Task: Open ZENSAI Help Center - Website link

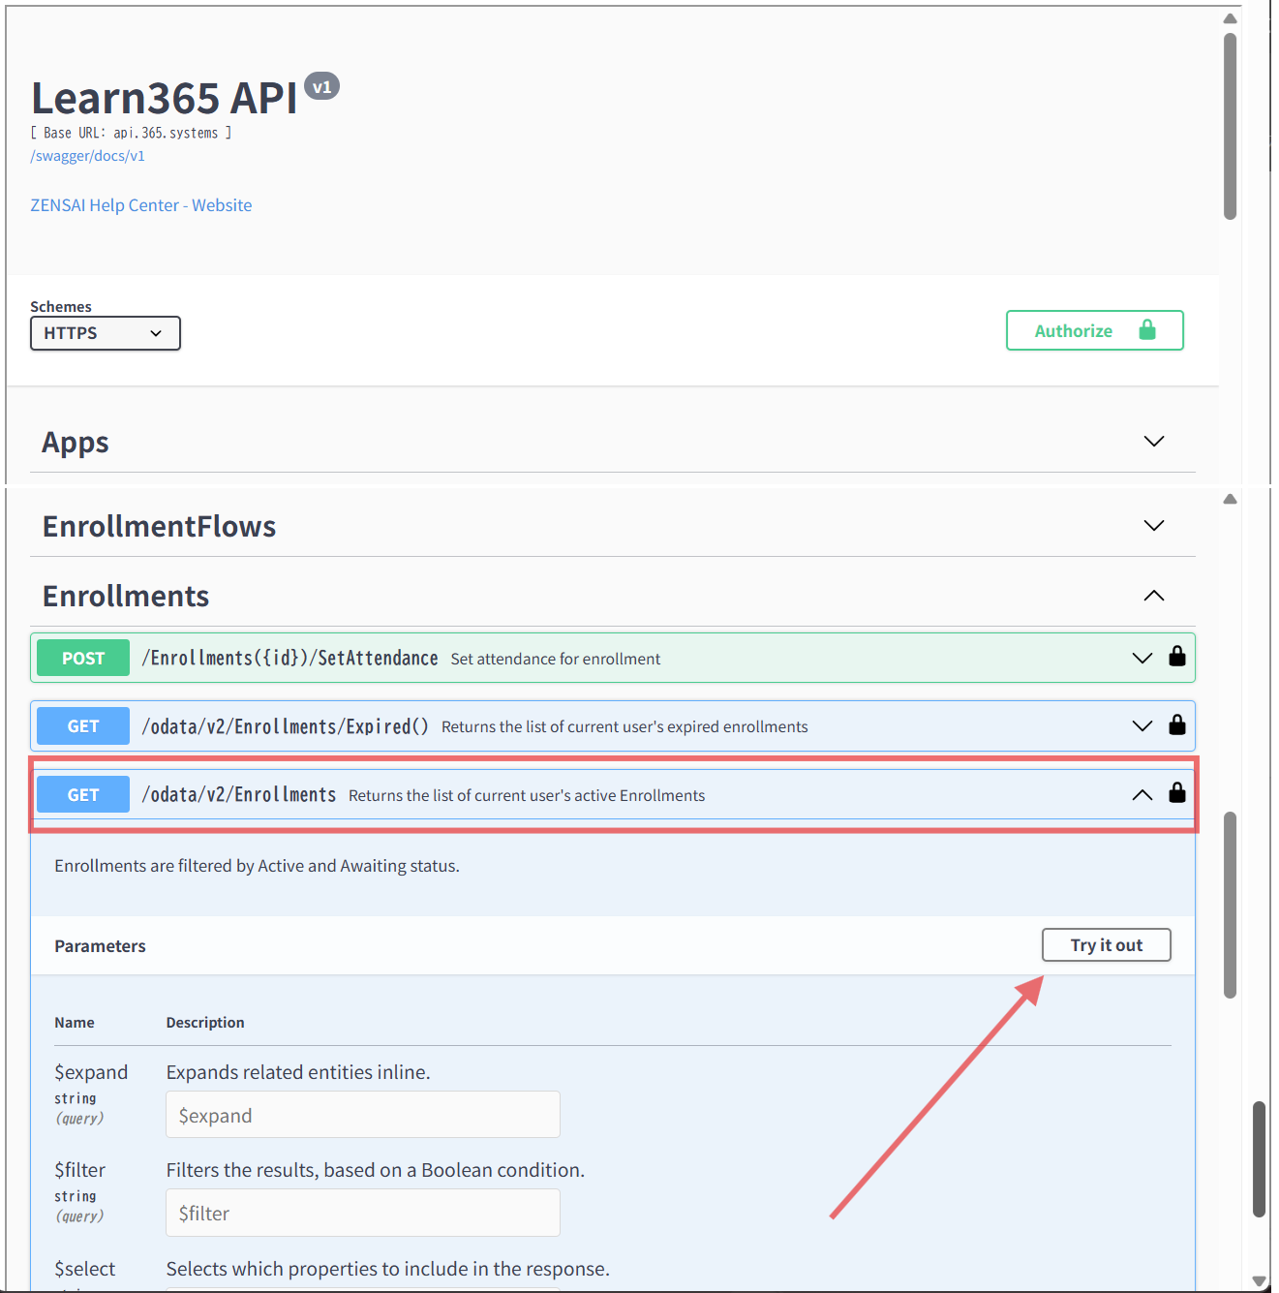Action: pyautogui.click(x=141, y=205)
